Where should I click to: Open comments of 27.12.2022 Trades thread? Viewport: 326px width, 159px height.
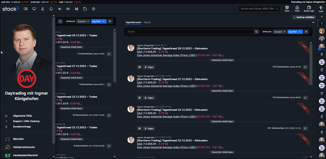pyautogui.click(x=109, y=85)
